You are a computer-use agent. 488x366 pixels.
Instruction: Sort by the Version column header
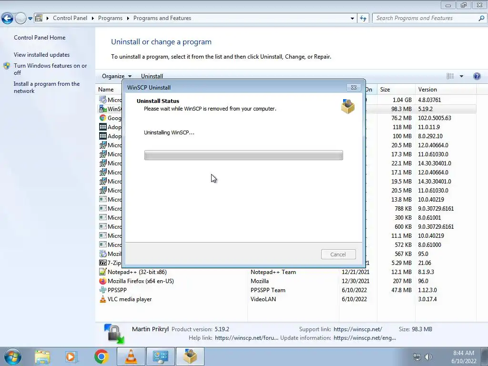446,89
